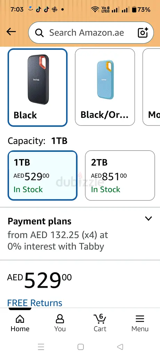
Task: Open the You account tab
Action: click(x=60, y=323)
